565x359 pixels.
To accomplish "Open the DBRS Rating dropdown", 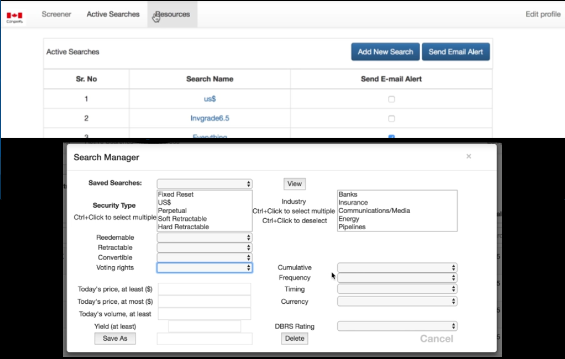I will 397,326.
